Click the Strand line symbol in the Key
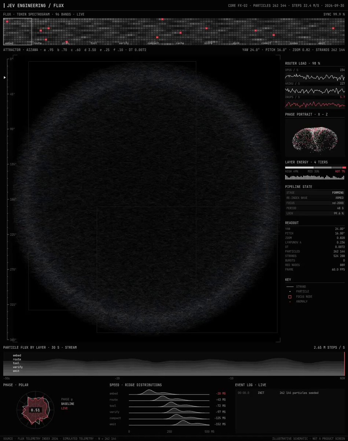Viewport: 348px width, 441px height. (290, 287)
